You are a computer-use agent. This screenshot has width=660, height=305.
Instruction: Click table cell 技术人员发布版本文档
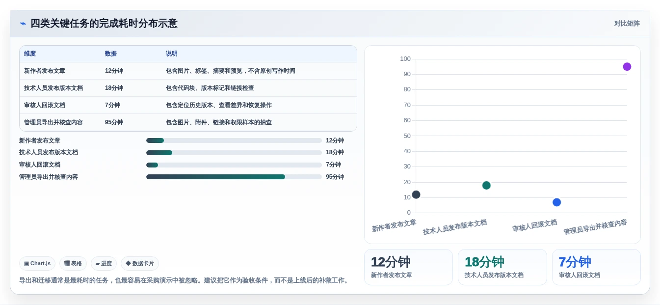click(53, 88)
